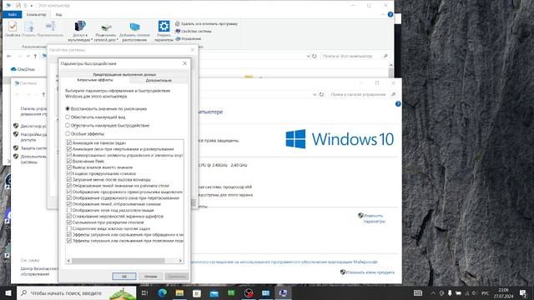
Task: Click horizontal scrollbar right arrow in effects list
Action: point(180,261)
